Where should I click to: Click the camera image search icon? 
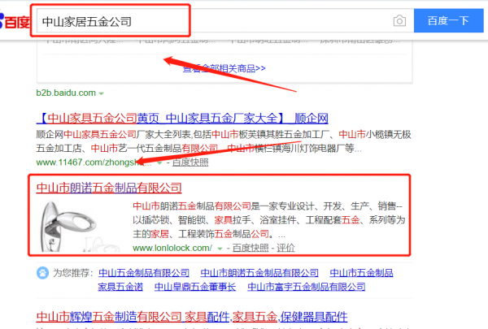click(x=399, y=20)
